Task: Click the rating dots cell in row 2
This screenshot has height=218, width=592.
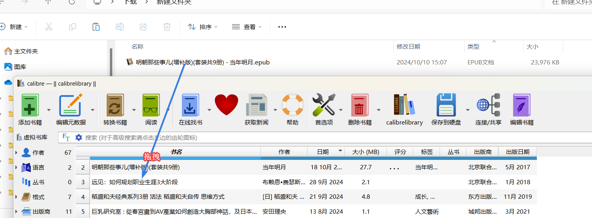Action: point(394,168)
